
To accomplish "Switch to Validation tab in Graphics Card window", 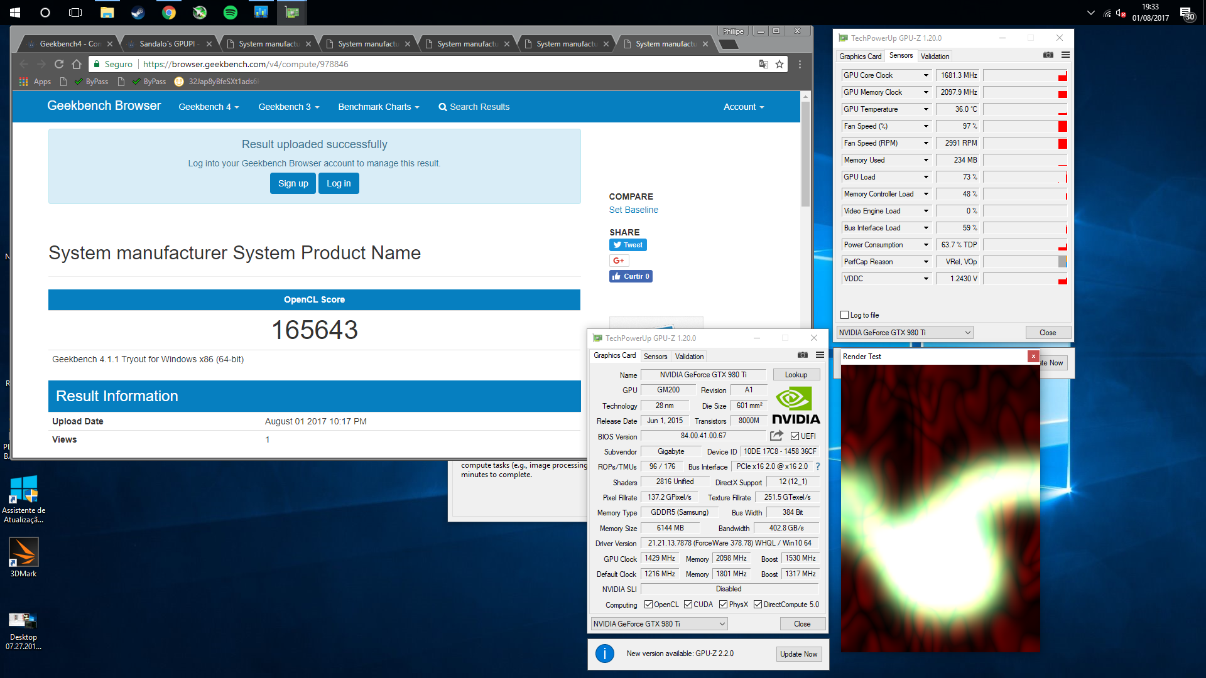I will coord(689,357).
